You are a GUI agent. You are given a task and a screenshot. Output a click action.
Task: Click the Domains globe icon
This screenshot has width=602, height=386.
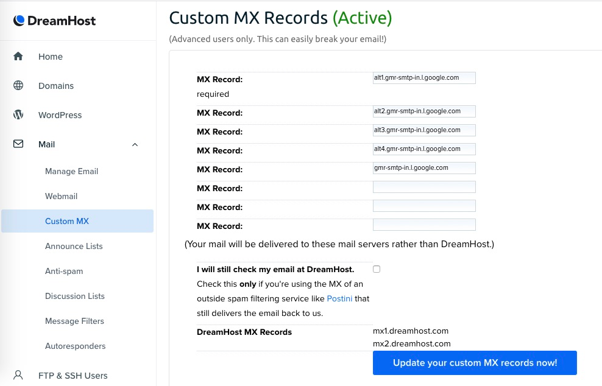click(x=18, y=85)
